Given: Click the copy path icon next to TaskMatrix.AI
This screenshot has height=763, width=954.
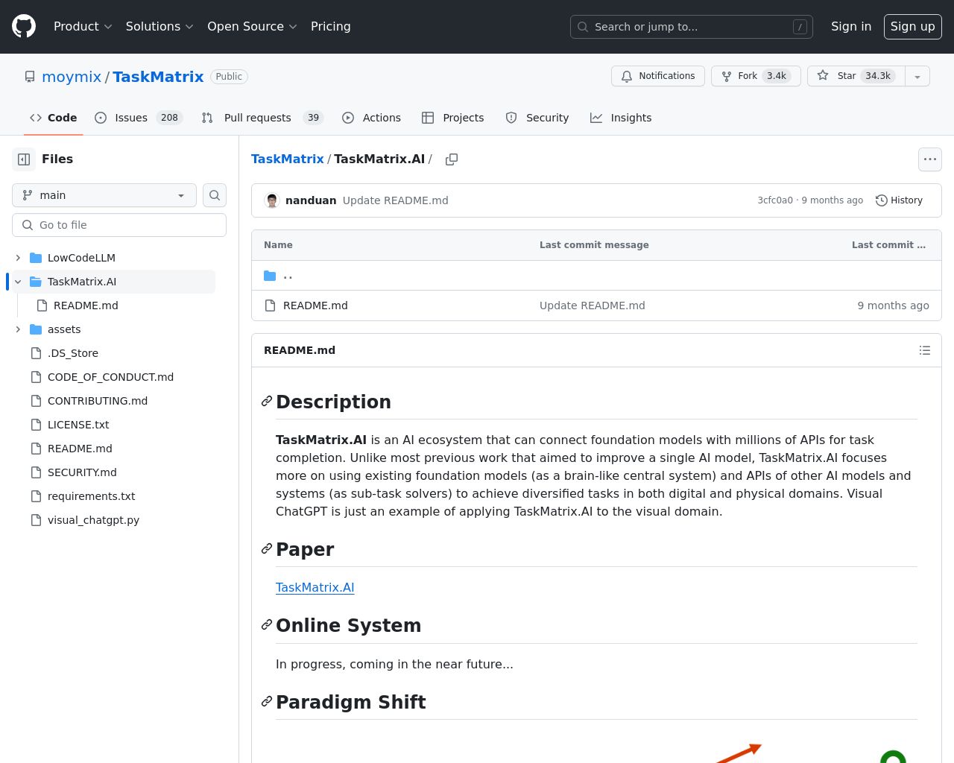Looking at the screenshot, I should 451,159.
